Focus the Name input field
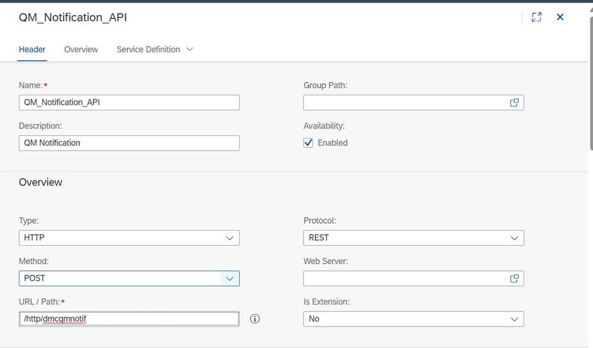593x348 pixels. point(129,102)
